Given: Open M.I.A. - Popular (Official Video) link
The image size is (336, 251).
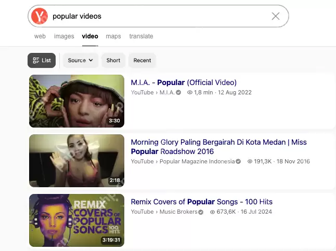Looking at the screenshot, I should [x=184, y=82].
